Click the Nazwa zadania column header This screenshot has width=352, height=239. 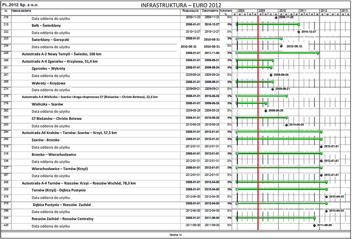click(x=21, y=11)
